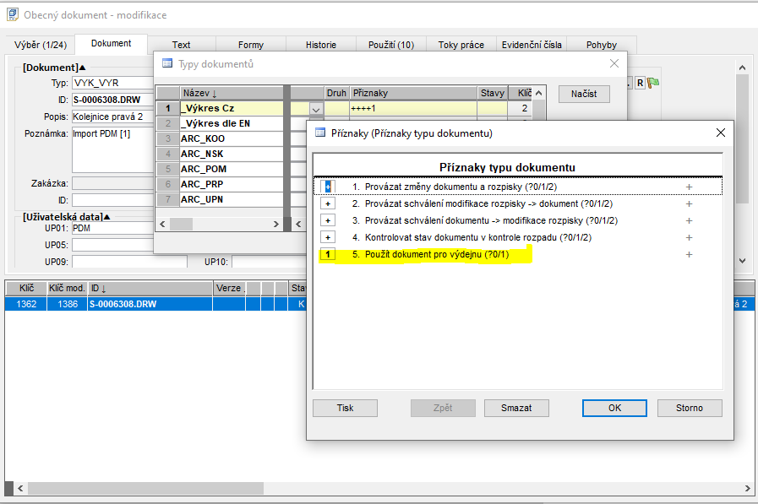This screenshot has width=758, height=504.
Task: Open the Pohyby tab
Action: pos(602,45)
